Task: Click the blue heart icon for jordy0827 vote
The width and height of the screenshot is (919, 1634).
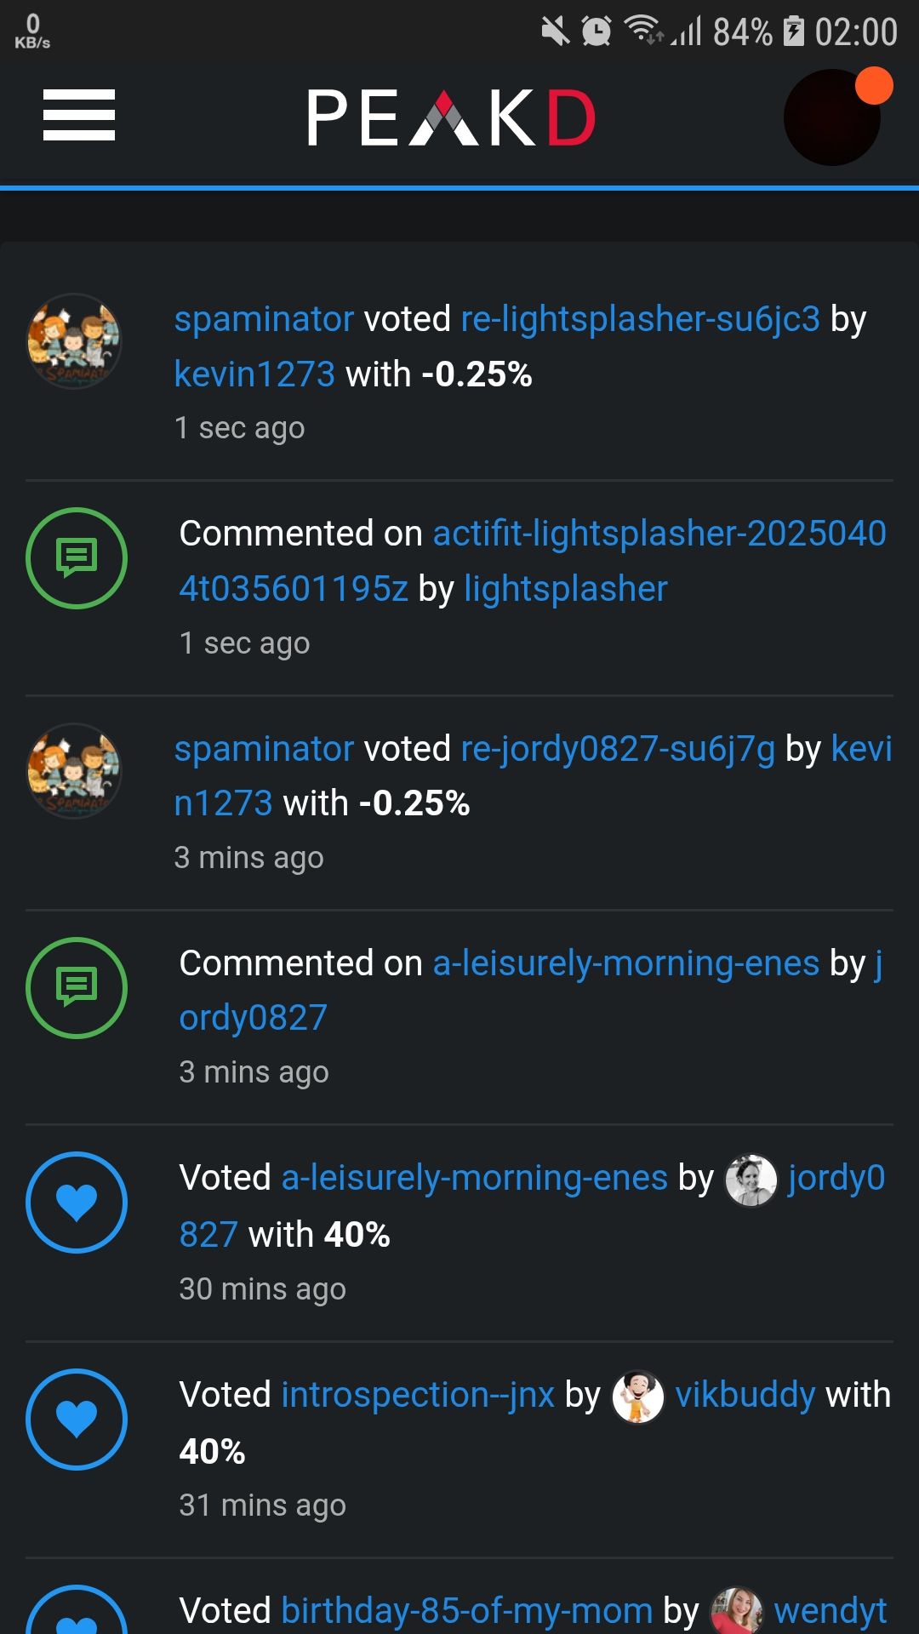Action: pos(77,1203)
